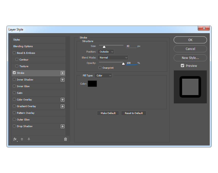Click the plus icon beside Drop Shadow
The width and height of the screenshot is (218, 173).
click(x=62, y=126)
